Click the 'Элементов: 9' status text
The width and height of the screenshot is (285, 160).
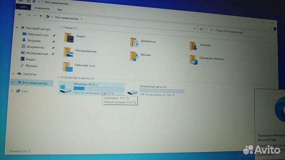click(19, 151)
